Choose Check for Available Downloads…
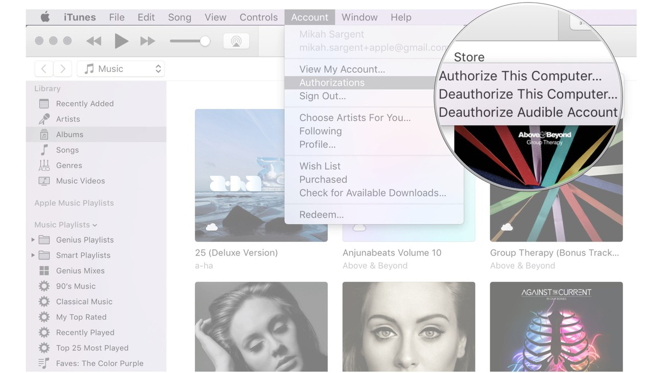 pyautogui.click(x=373, y=193)
